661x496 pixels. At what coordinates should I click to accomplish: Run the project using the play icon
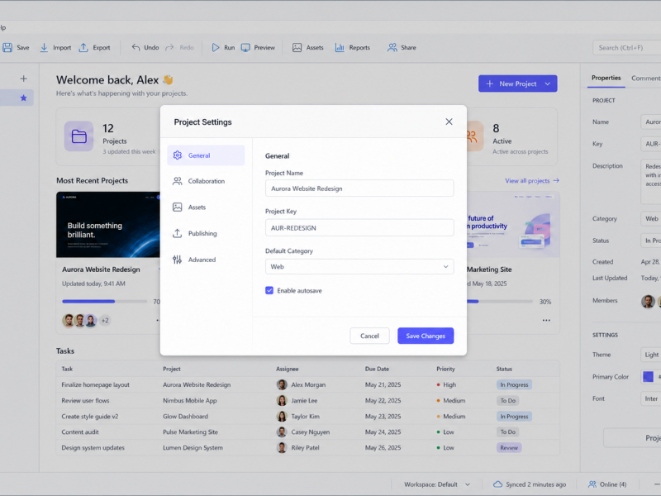(216, 48)
